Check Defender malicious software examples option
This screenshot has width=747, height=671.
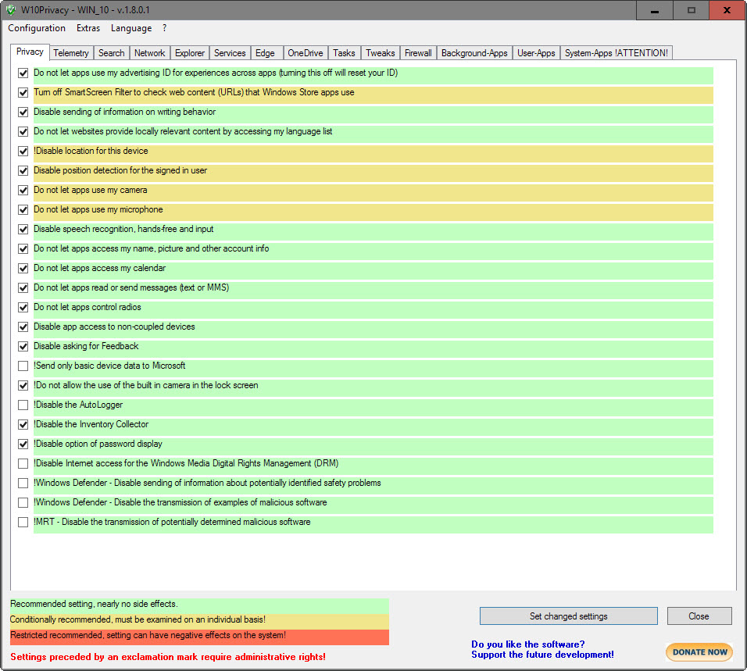tap(23, 502)
